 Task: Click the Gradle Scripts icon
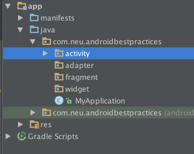[x=22, y=136]
